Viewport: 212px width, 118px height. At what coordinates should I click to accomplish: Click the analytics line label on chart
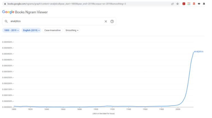coord(199,51)
